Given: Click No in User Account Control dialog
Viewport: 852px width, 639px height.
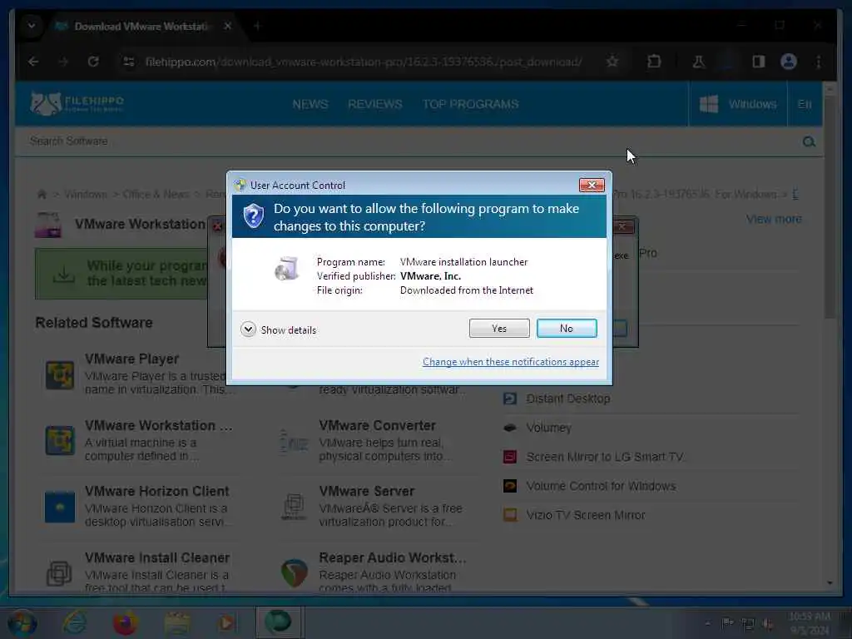Looking at the screenshot, I should pyautogui.click(x=566, y=328).
